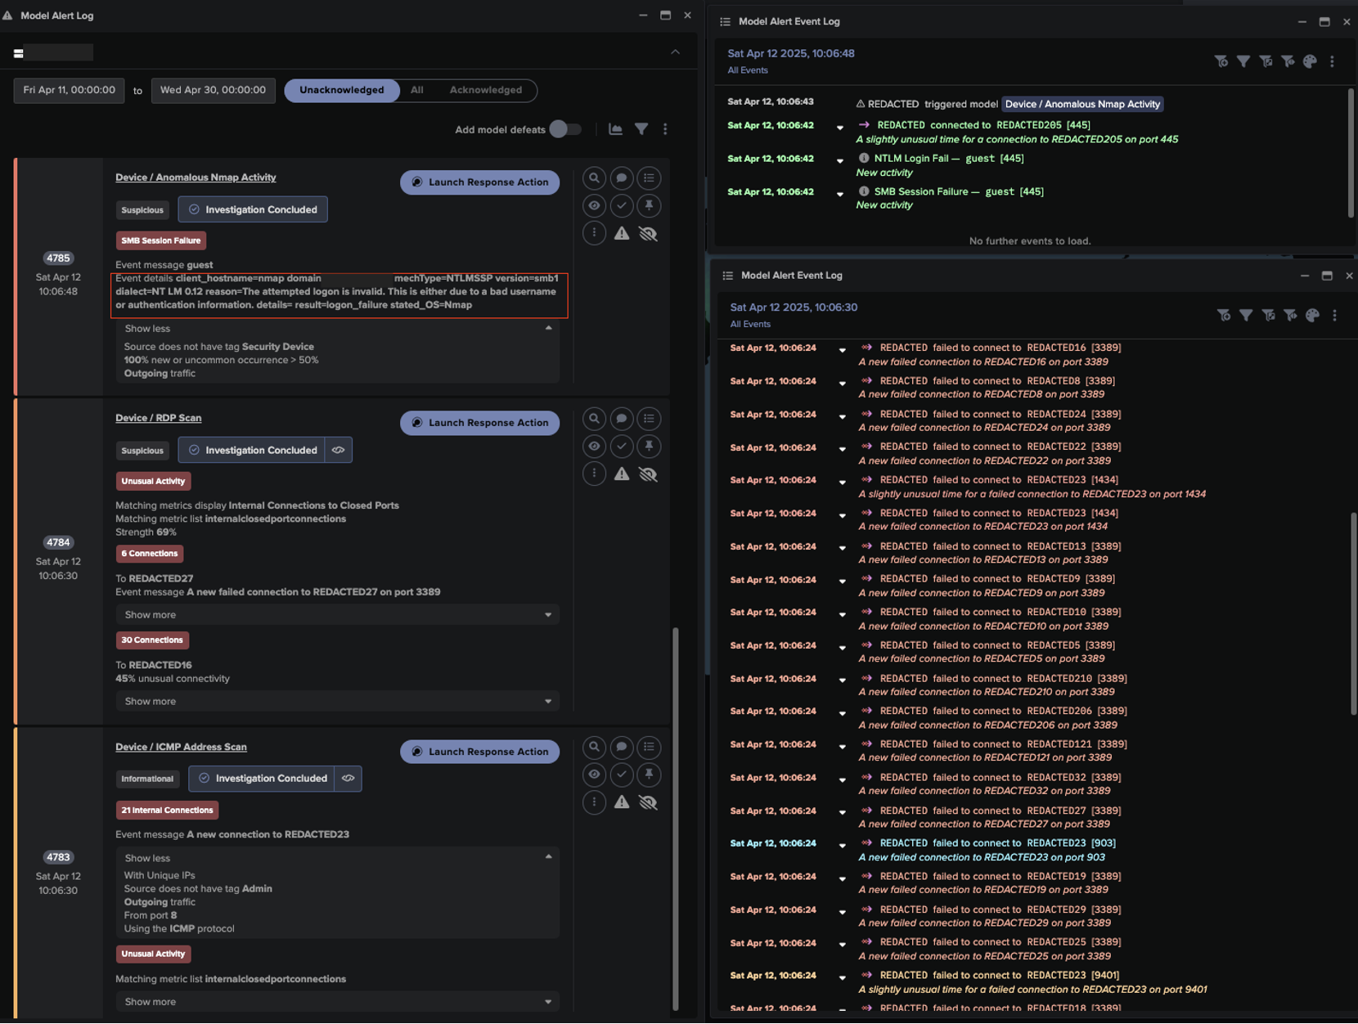Toggle eye icon on Anomalous Nmap Activity alert
Screen dimensions: 1358x1024
[594, 205]
